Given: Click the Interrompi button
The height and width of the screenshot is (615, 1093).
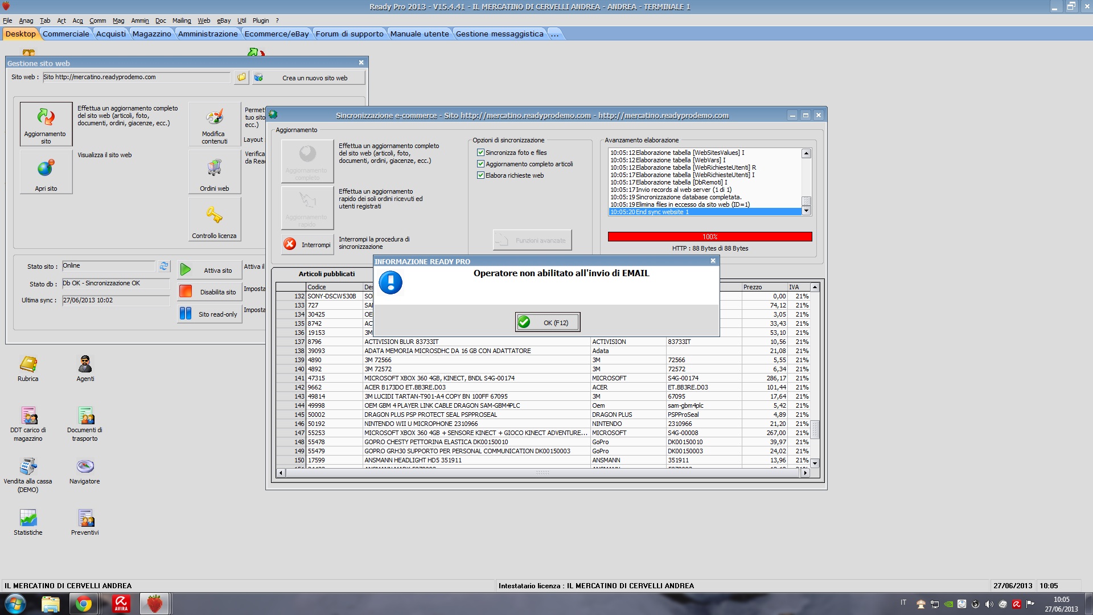Looking at the screenshot, I should pyautogui.click(x=307, y=244).
